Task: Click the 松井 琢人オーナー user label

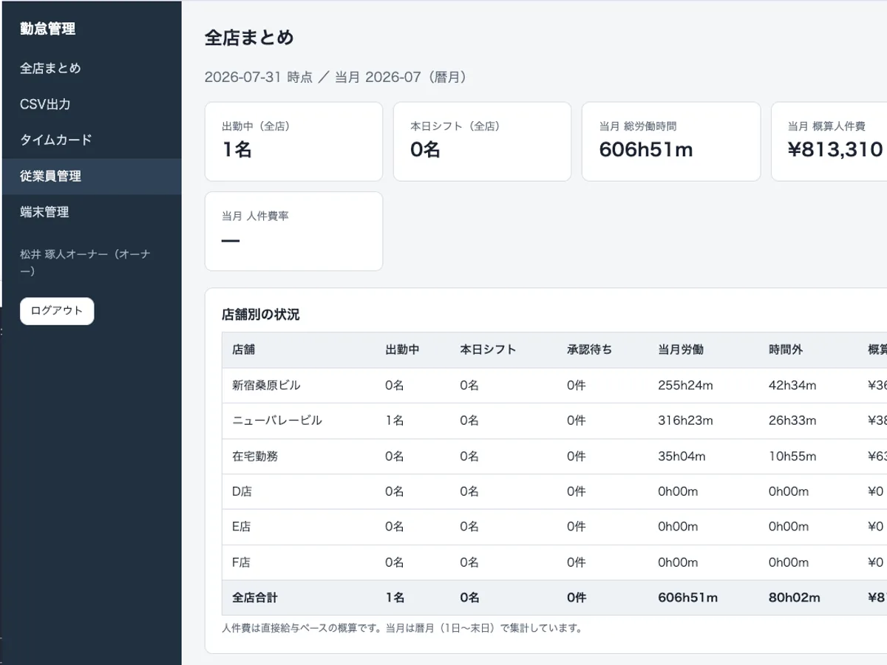Action: coord(85,262)
